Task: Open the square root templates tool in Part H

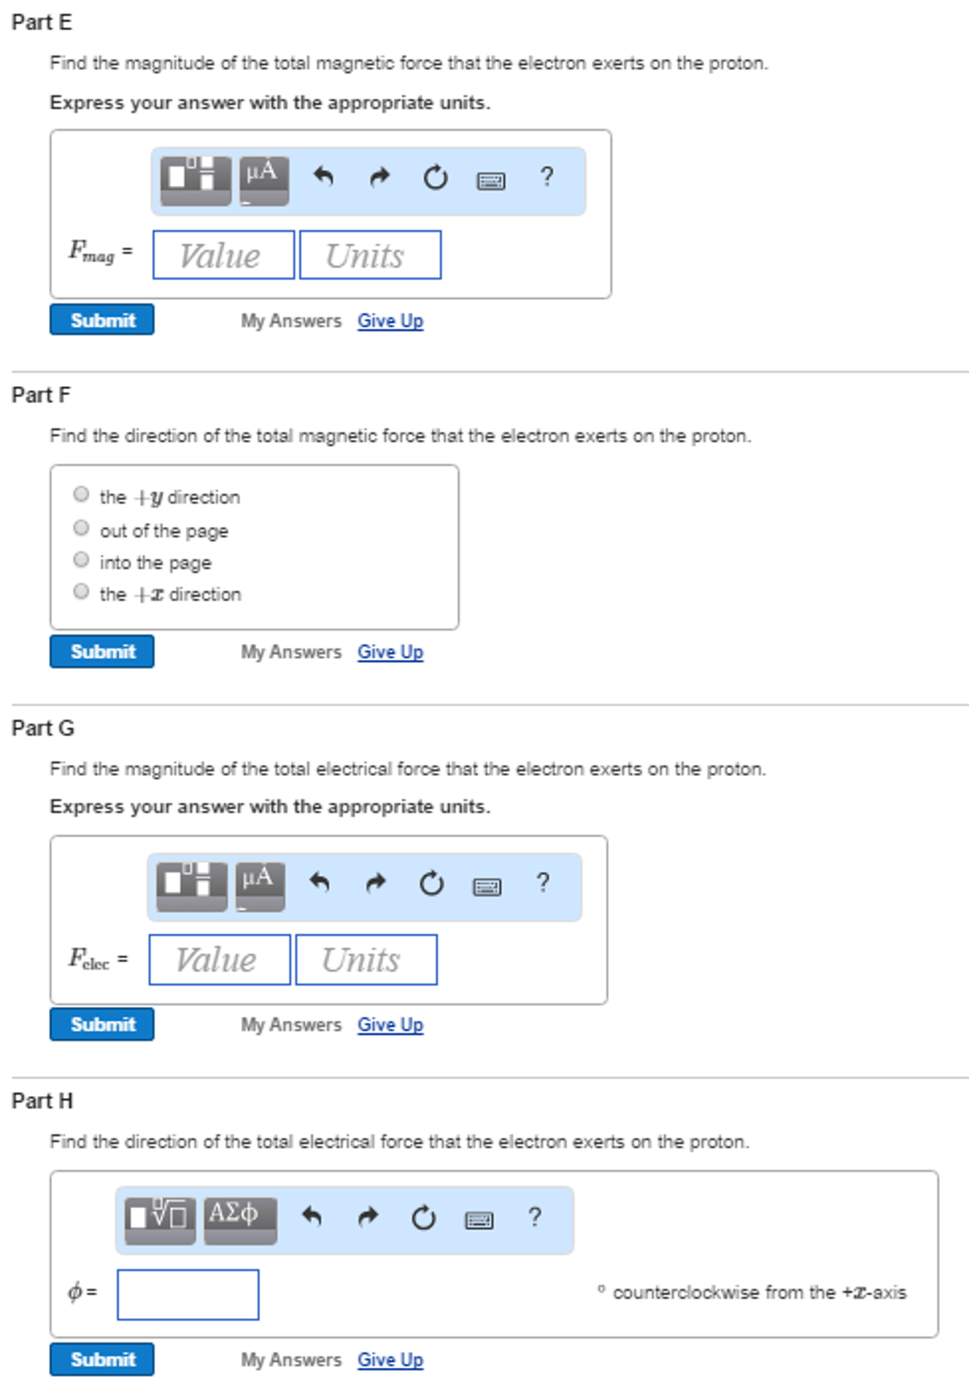Action: (x=160, y=1220)
